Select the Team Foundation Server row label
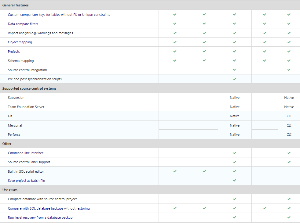 pos(26,107)
